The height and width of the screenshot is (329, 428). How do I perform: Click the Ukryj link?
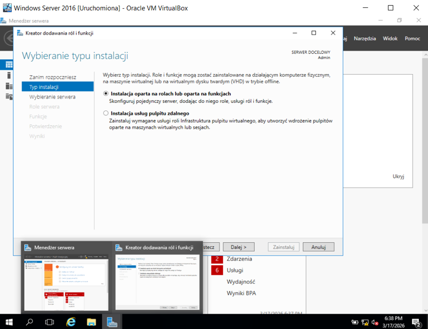point(398,177)
